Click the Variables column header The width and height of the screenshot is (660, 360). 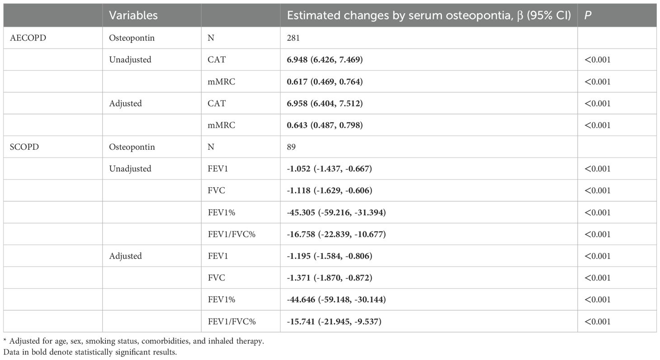tap(133, 15)
